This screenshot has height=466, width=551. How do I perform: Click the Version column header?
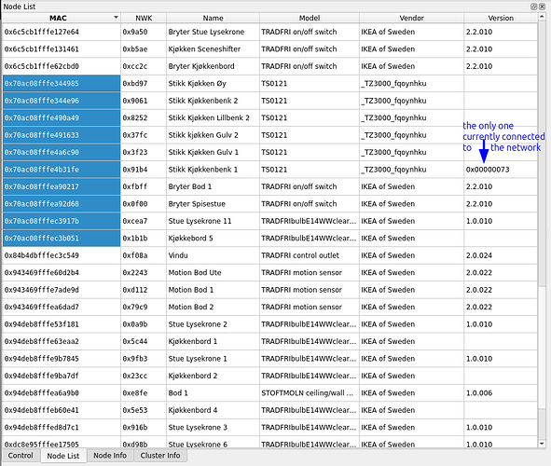pyautogui.click(x=501, y=18)
